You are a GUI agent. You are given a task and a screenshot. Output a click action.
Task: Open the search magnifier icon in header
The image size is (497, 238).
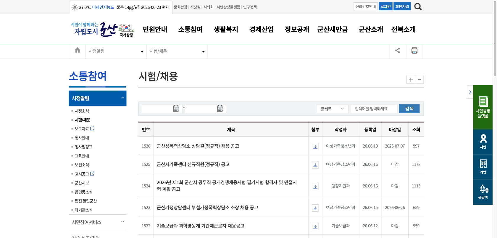pos(418,7)
